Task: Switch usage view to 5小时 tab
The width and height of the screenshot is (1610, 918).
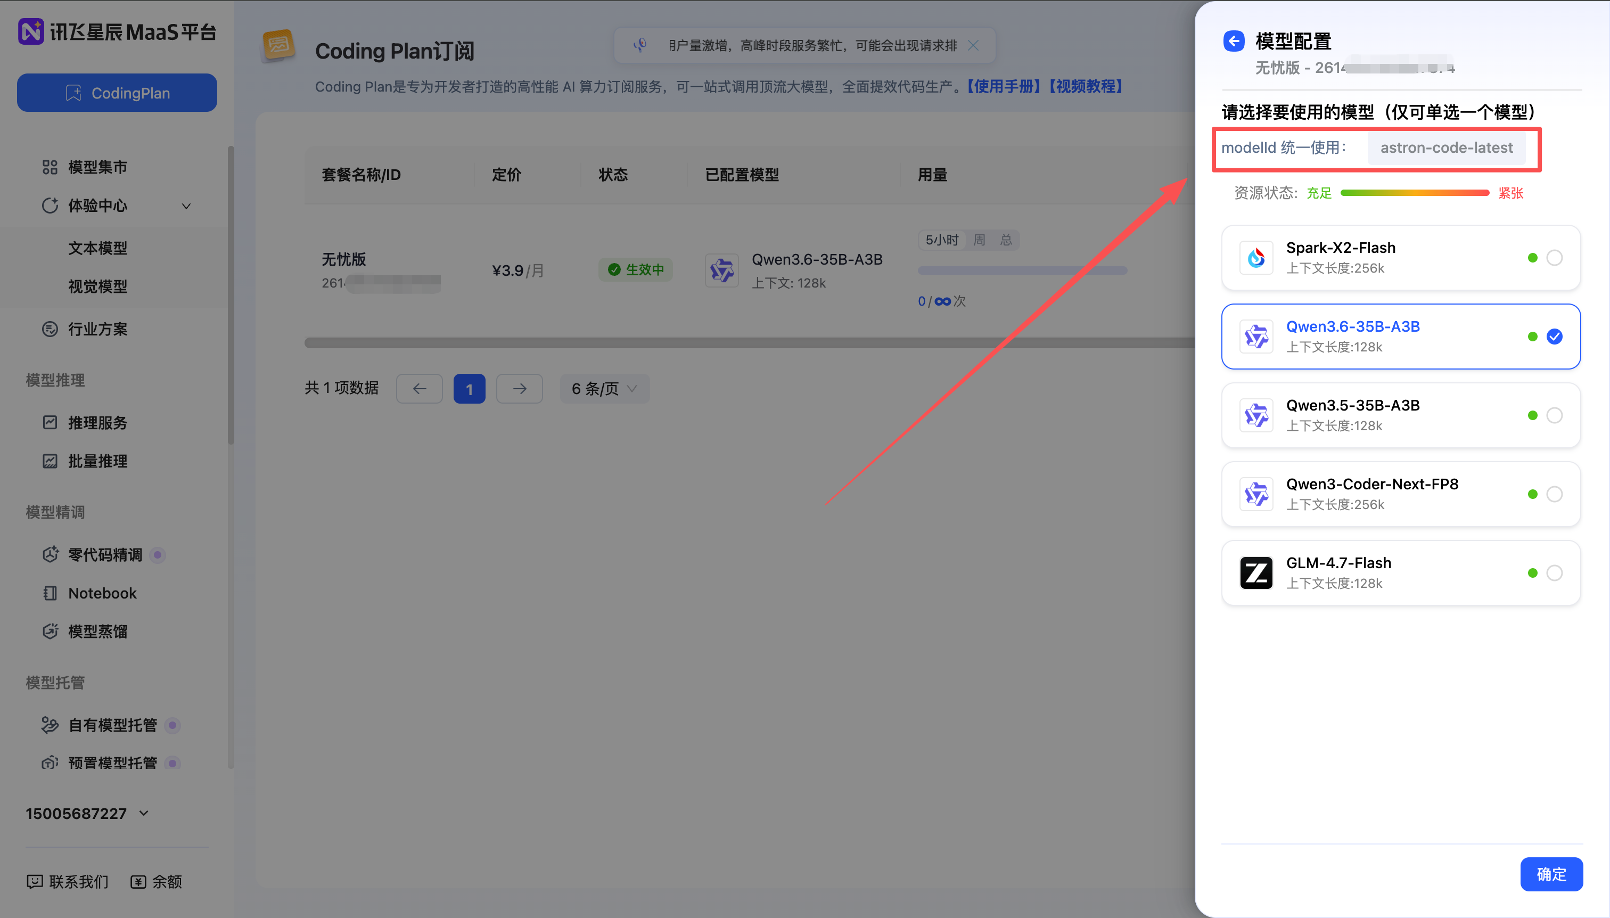Action: 942,240
